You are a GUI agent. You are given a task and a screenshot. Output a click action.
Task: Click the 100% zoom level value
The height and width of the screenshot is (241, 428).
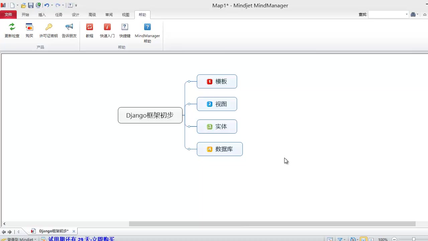[383, 239]
